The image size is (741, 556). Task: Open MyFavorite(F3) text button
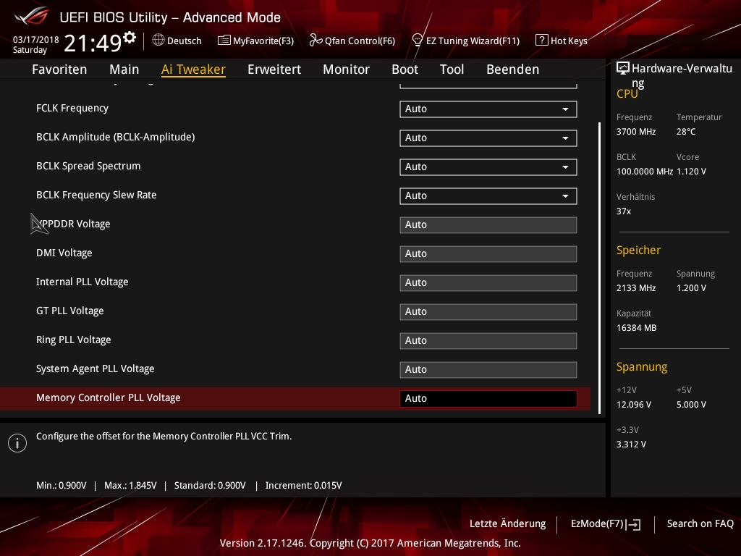pos(263,41)
